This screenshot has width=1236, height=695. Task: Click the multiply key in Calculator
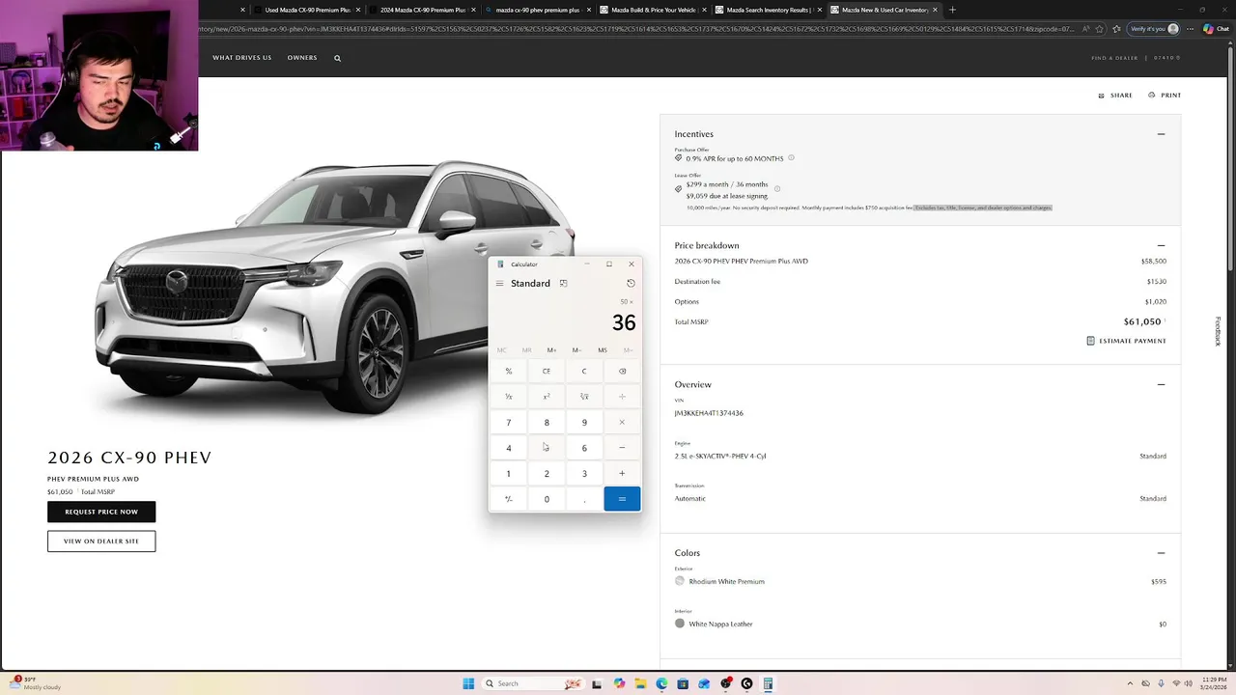pos(622,422)
